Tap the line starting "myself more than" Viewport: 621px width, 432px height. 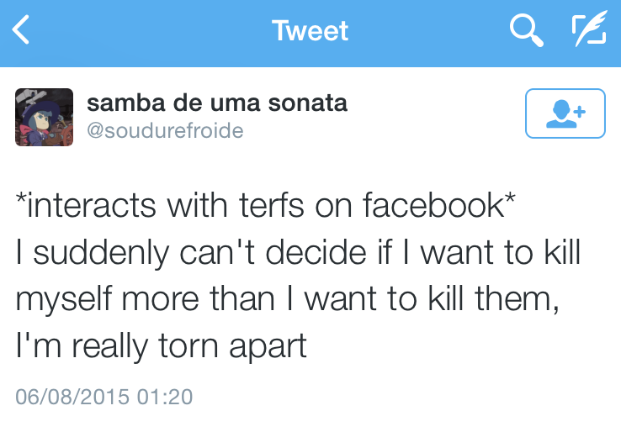tap(287, 298)
